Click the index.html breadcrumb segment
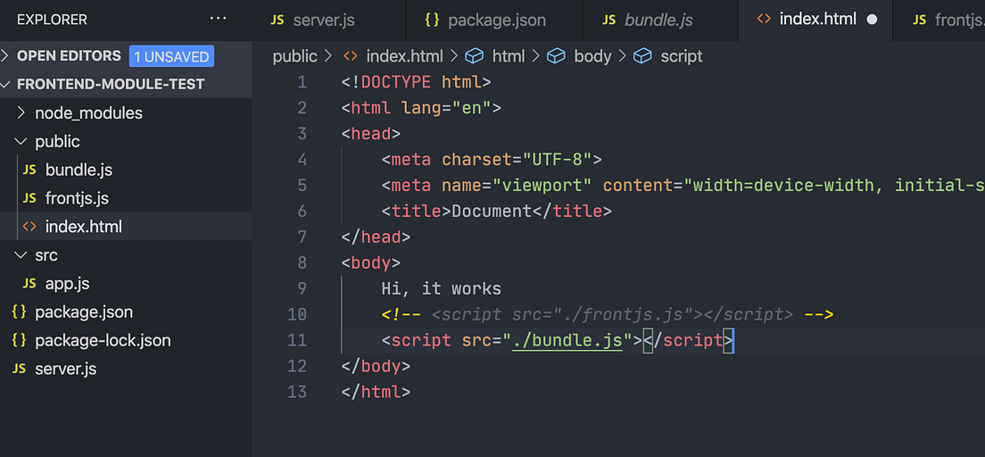Screen dimensions: 985x457 pyautogui.click(x=404, y=56)
